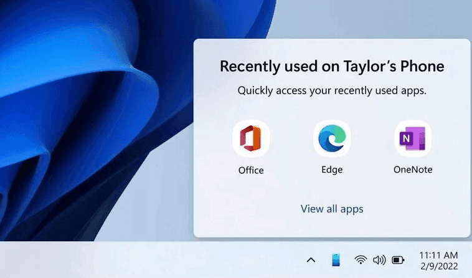
Task: Show hidden icons with the taskbar chevron
Action: click(311, 260)
